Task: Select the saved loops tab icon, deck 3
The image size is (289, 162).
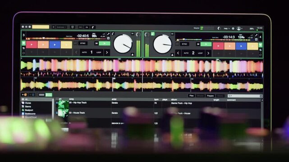Action: coord(23,53)
